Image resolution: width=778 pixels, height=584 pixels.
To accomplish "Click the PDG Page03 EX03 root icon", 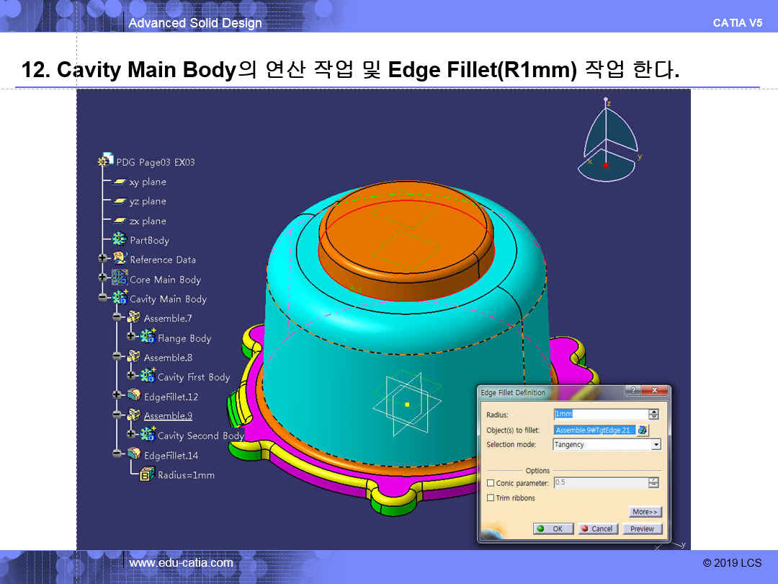I will tap(106, 162).
